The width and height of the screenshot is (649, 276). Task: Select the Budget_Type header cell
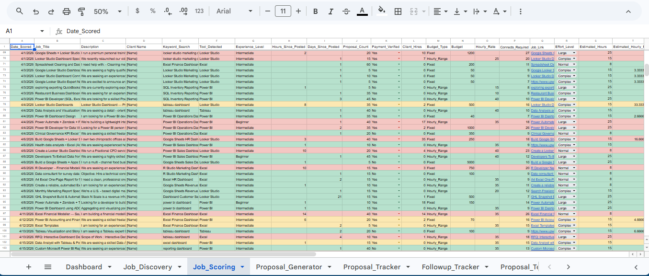click(x=437, y=47)
